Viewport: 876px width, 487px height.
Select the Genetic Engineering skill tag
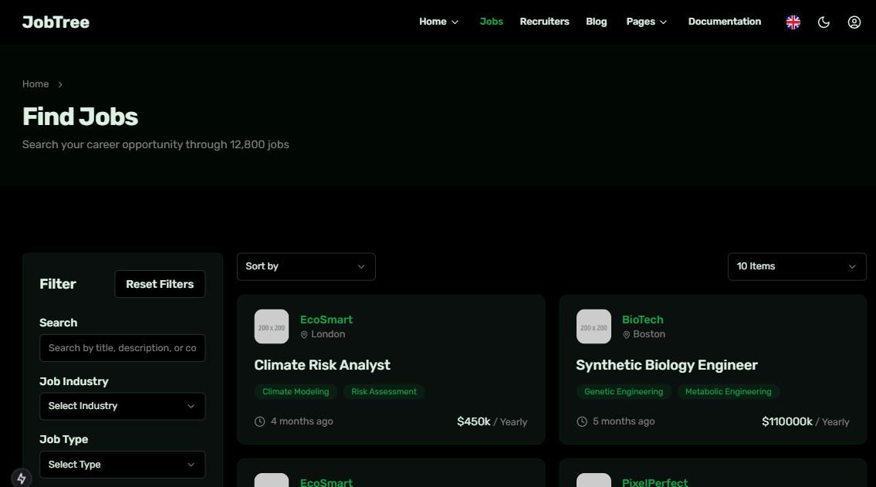pos(624,391)
